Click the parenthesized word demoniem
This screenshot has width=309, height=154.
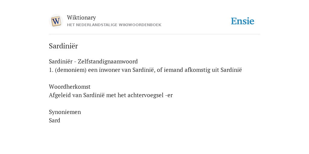(71, 70)
